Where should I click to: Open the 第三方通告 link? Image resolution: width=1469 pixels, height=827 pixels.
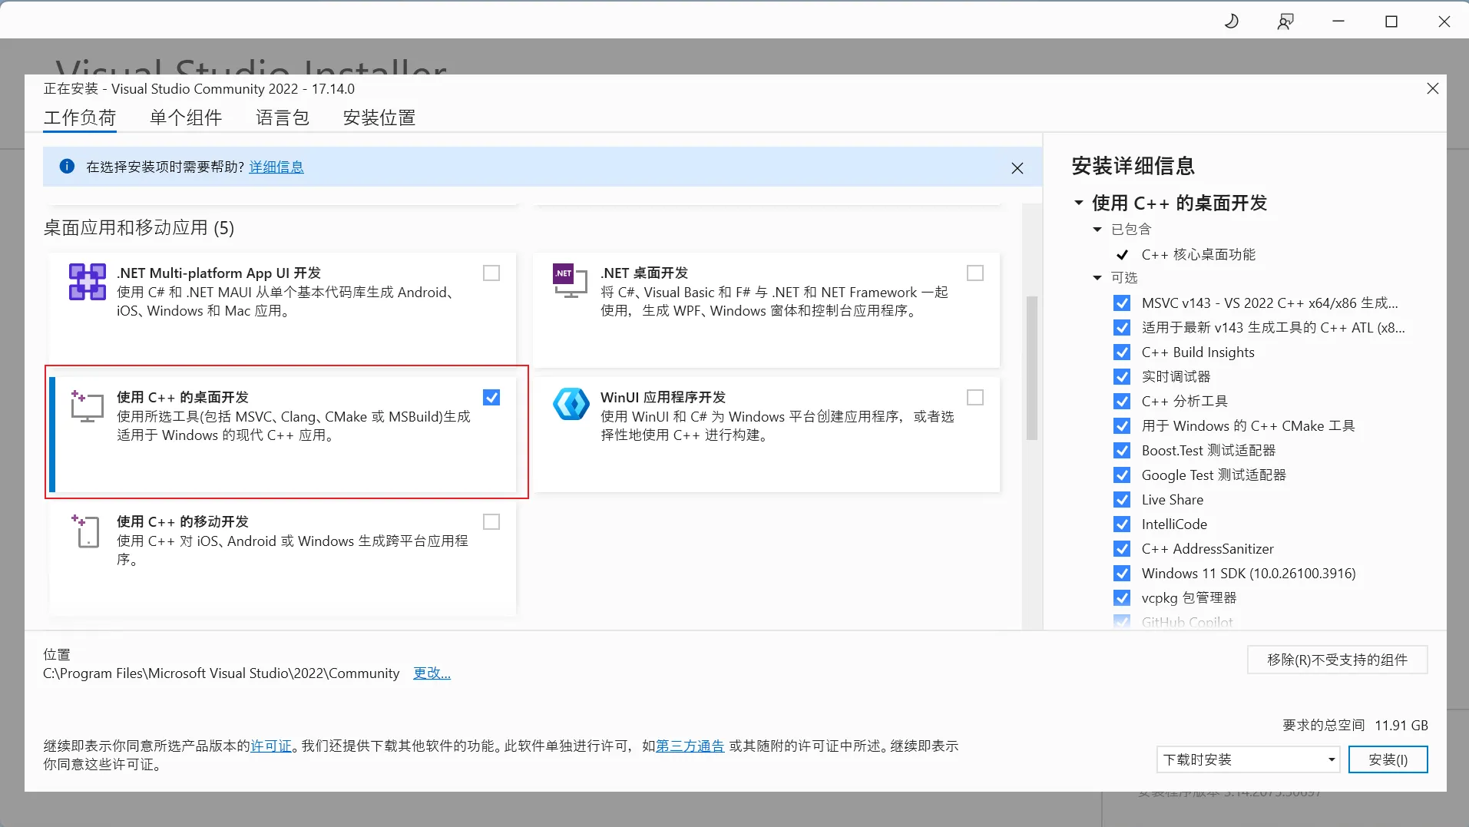(690, 746)
